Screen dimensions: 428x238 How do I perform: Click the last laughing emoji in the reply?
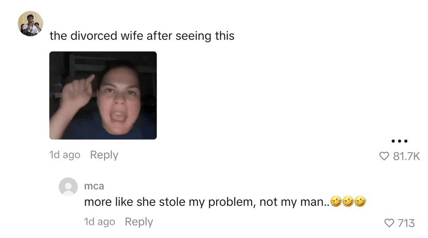click(x=360, y=202)
